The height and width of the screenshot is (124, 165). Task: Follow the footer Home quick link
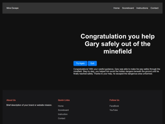click(x=61, y=106)
